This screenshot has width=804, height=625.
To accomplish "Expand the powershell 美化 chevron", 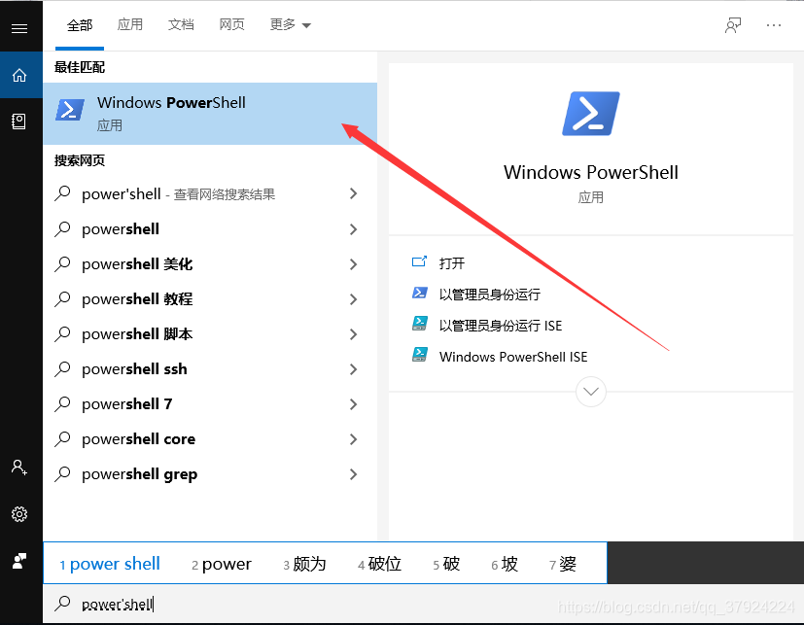I will coord(353,264).
